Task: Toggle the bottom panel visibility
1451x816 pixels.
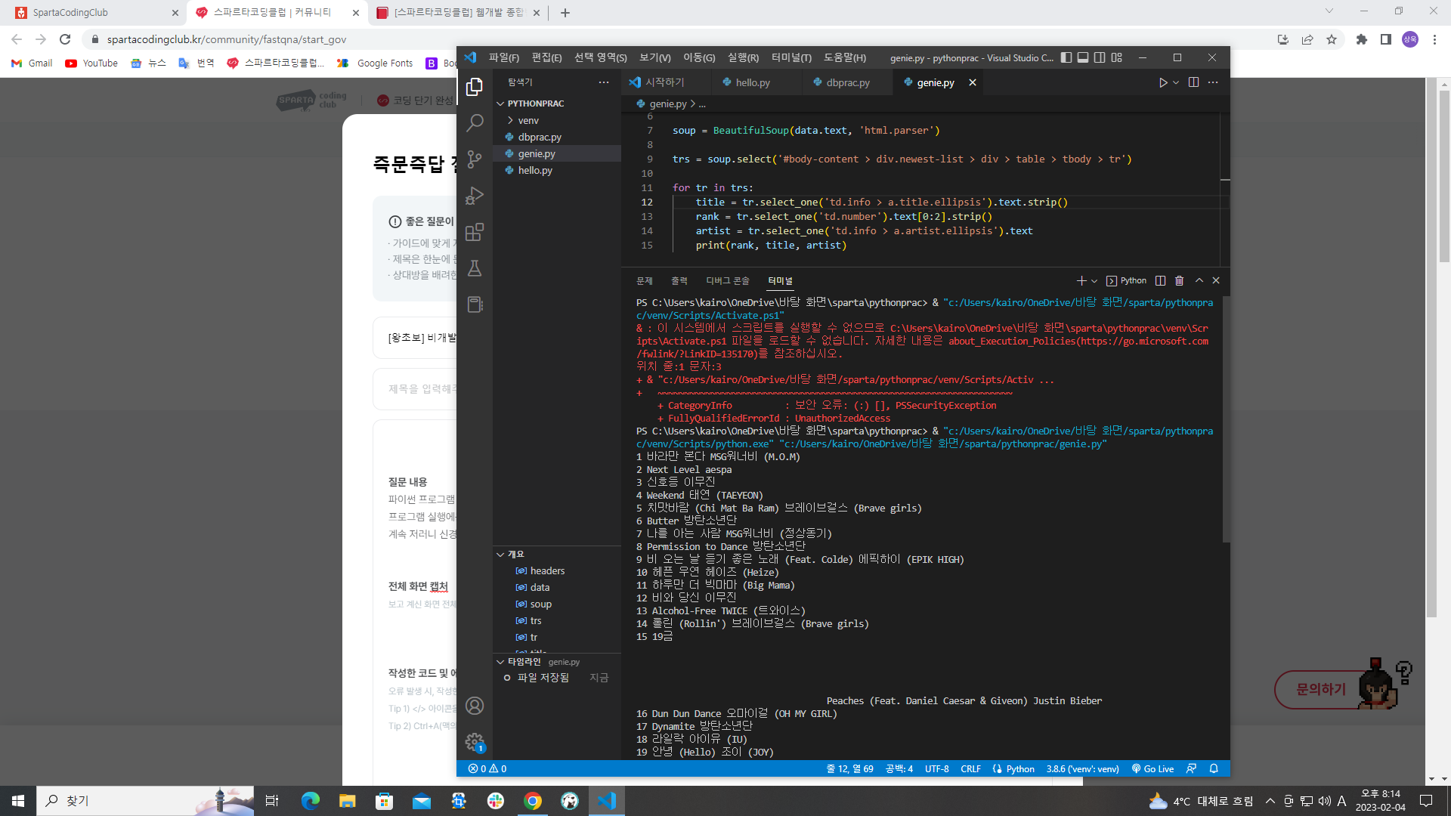Action: point(1083,57)
